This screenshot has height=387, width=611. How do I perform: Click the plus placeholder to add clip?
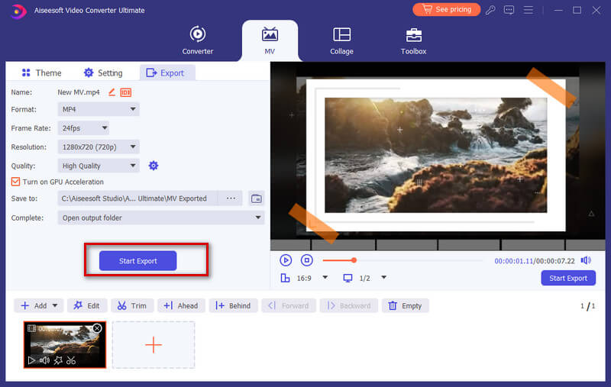point(154,345)
